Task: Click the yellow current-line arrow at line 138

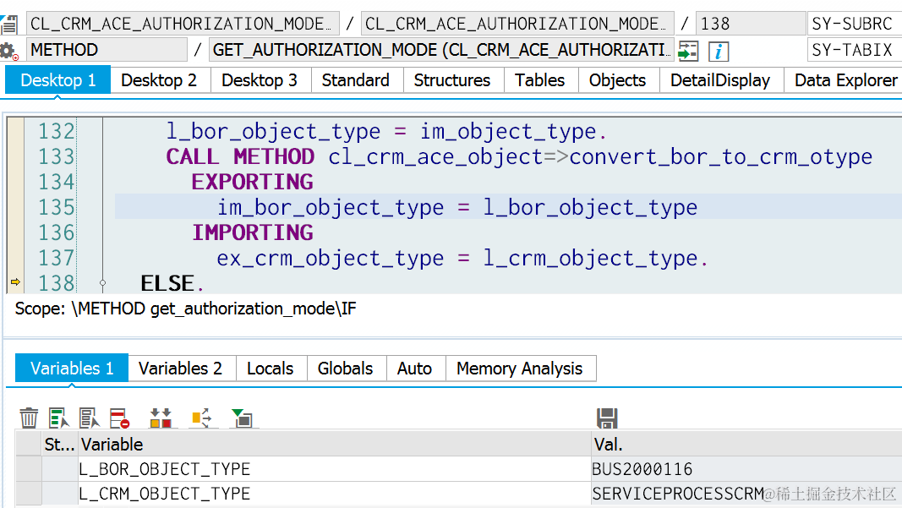Action: pos(15,282)
